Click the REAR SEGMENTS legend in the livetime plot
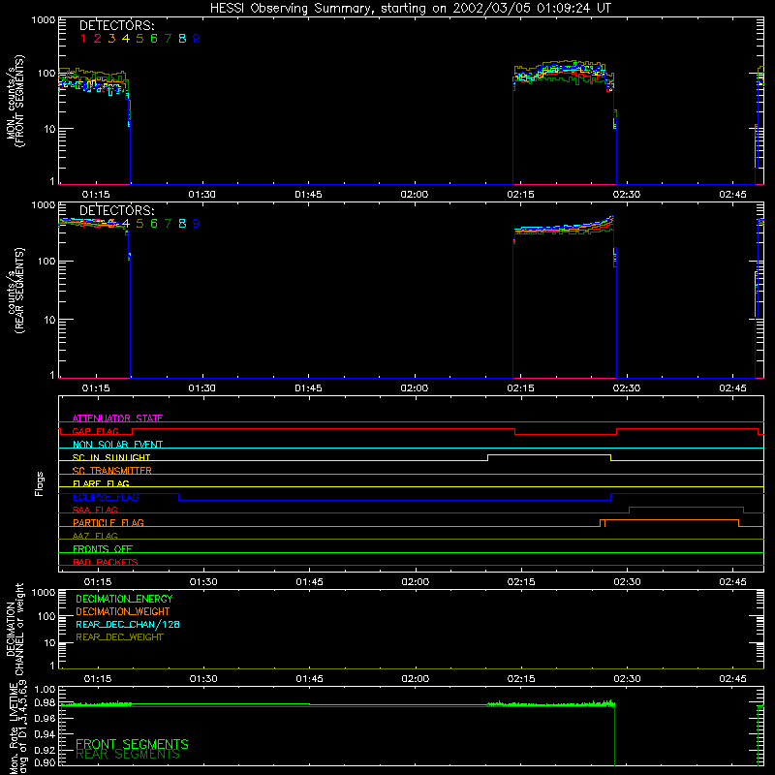Screen dimensions: 775x775 pyautogui.click(x=128, y=755)
